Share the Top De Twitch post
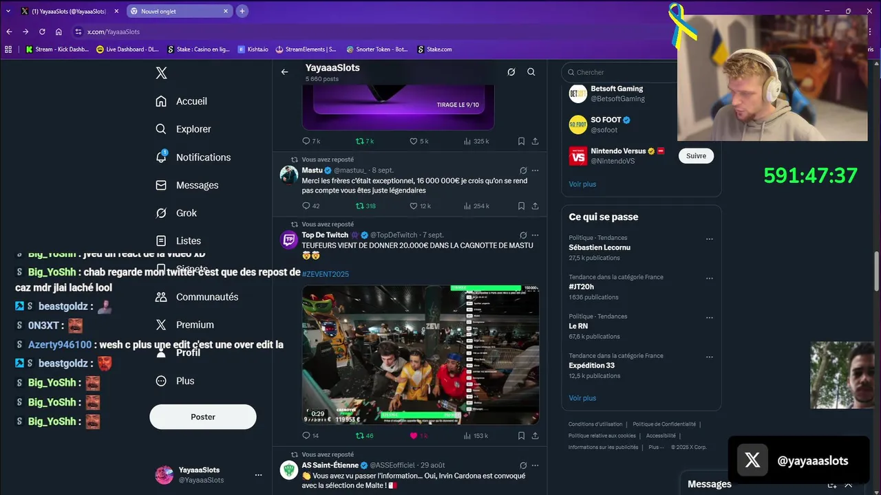Screen dimensions: 881x495 point(535,435)
